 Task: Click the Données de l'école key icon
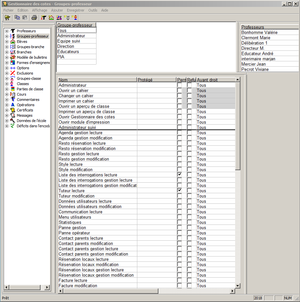[x=13, y=121]
